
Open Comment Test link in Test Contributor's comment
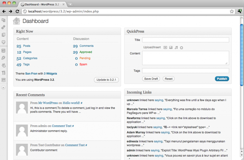pos(75,145)
